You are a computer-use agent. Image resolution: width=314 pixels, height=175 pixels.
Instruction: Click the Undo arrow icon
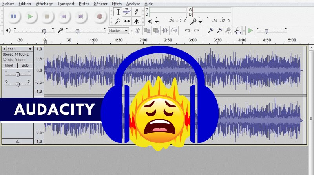tap(188, 30)
